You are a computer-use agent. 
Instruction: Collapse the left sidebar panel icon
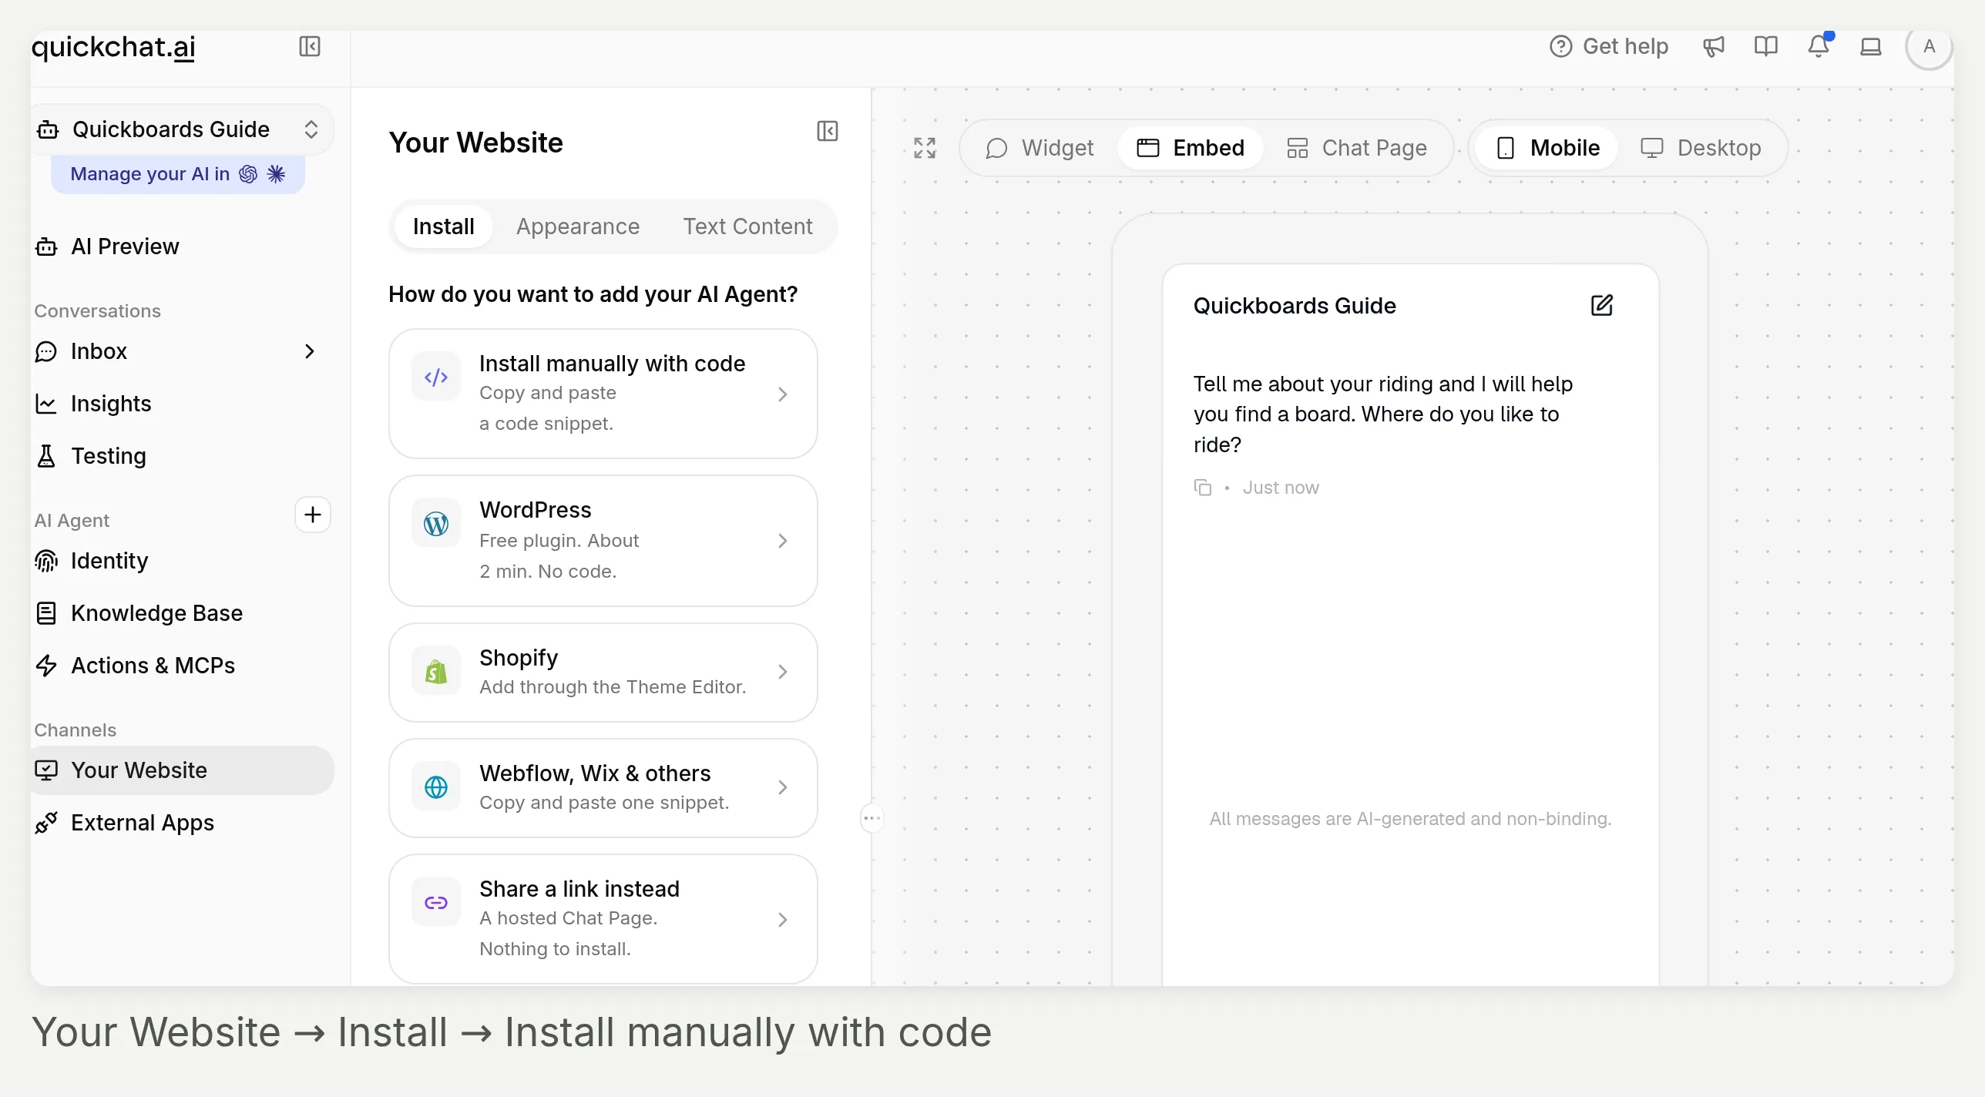(310, 47)
